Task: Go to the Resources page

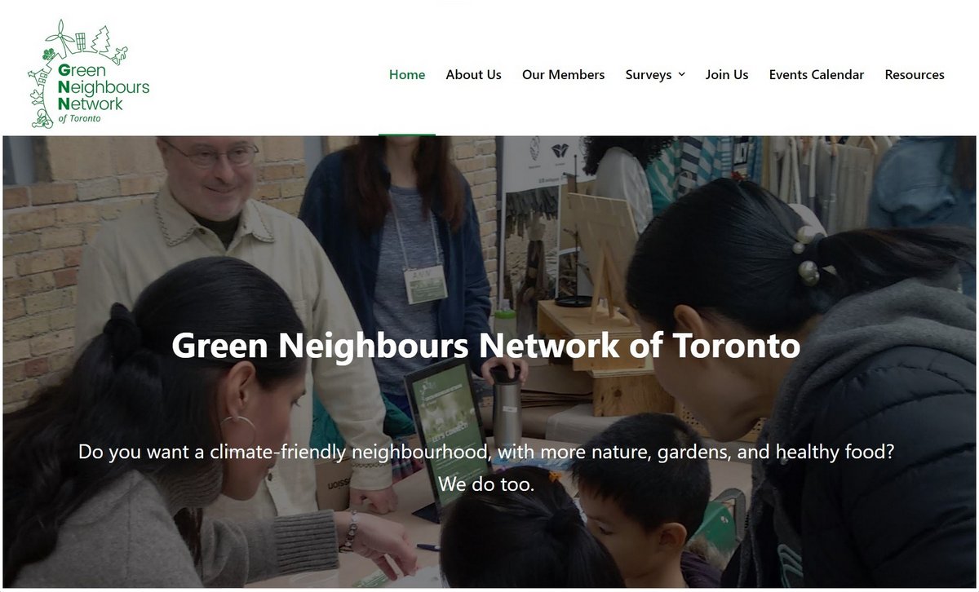Action: (915, 74)
